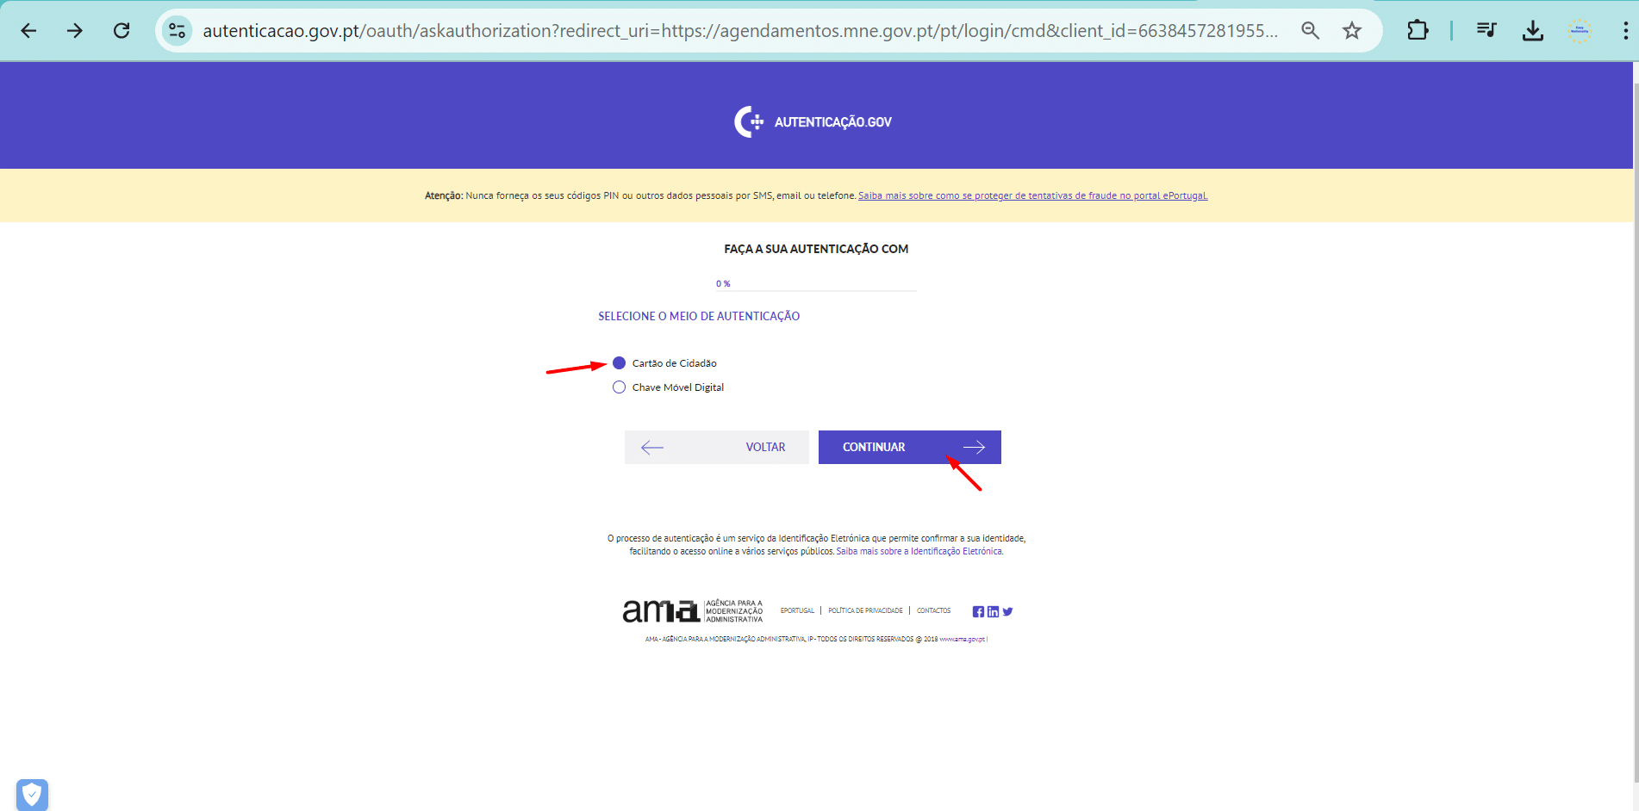Click the browser forward arrow

pos(75,31)
